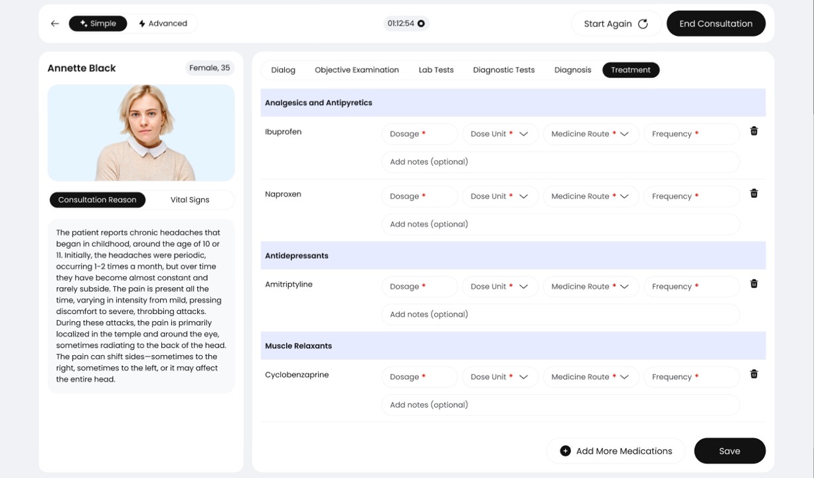Show the Vital Signs panel
The width and height of the screenshot is (814, 478).
[x=190, y=200]
